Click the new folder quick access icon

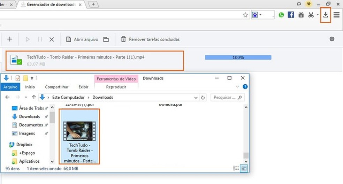(25, 78)
